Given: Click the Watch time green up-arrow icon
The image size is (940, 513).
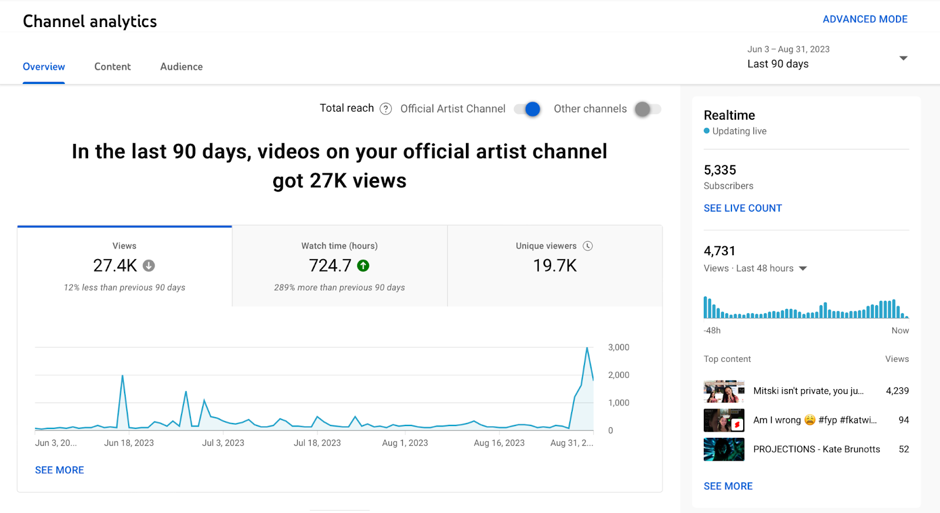Looking at the screenshot, I should point(364,266).
